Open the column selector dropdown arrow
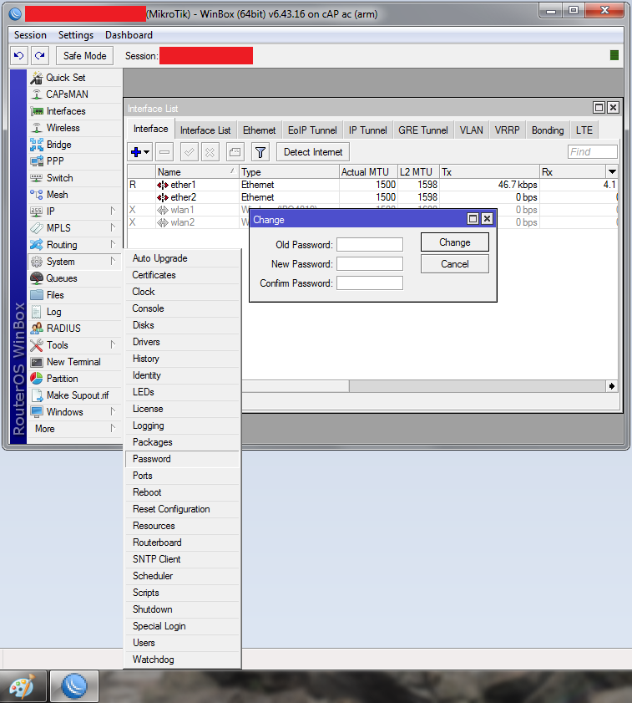Screen dimensions: 632x703 [x=612, y=171]
